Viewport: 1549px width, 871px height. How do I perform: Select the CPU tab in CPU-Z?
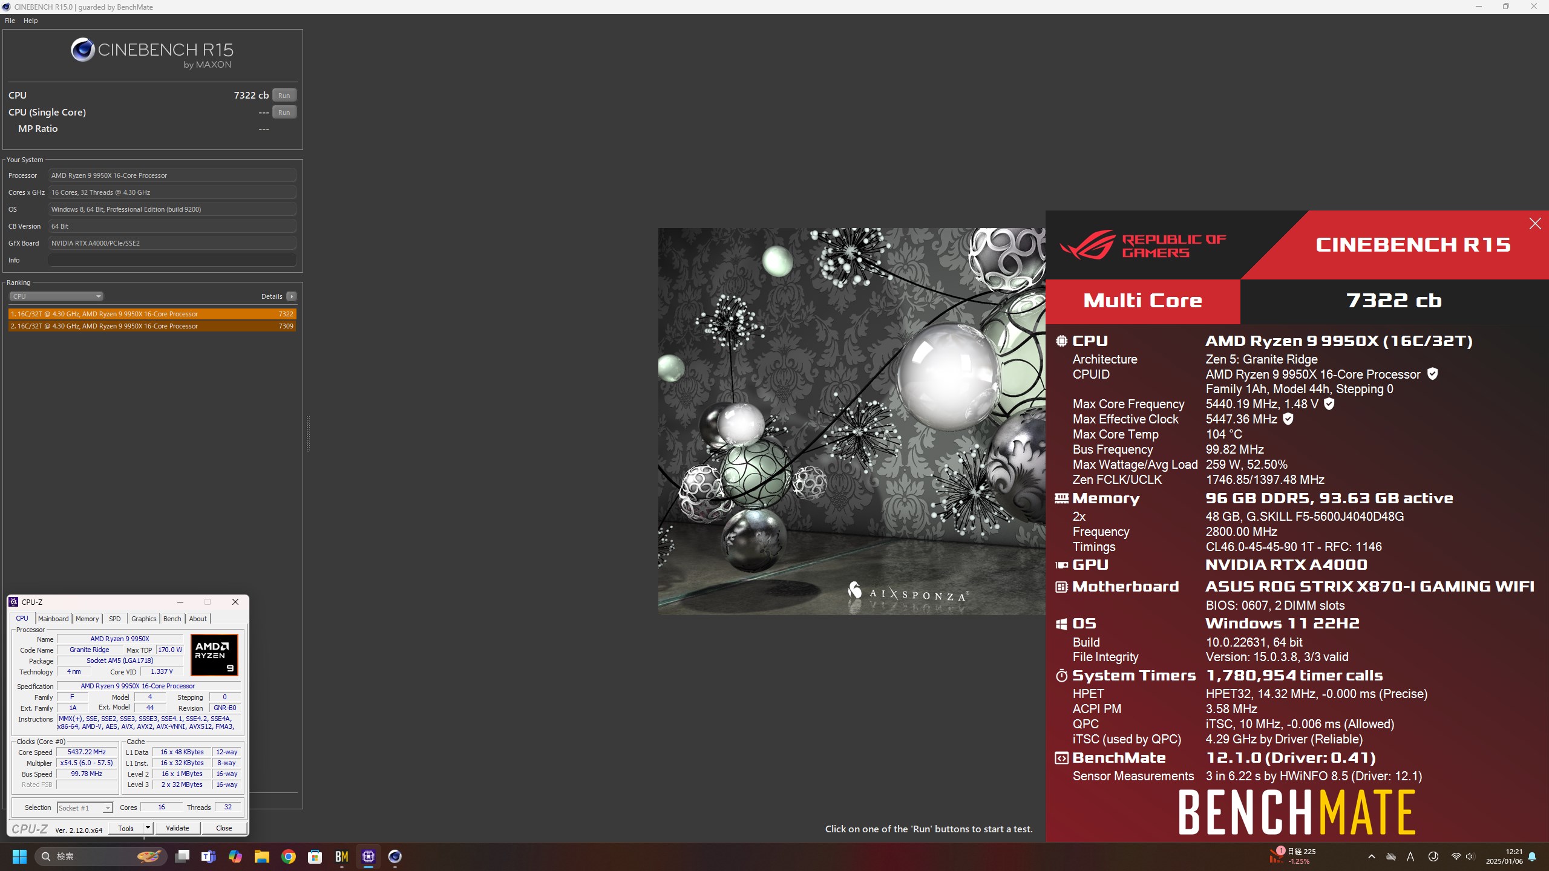coord(22,618)
